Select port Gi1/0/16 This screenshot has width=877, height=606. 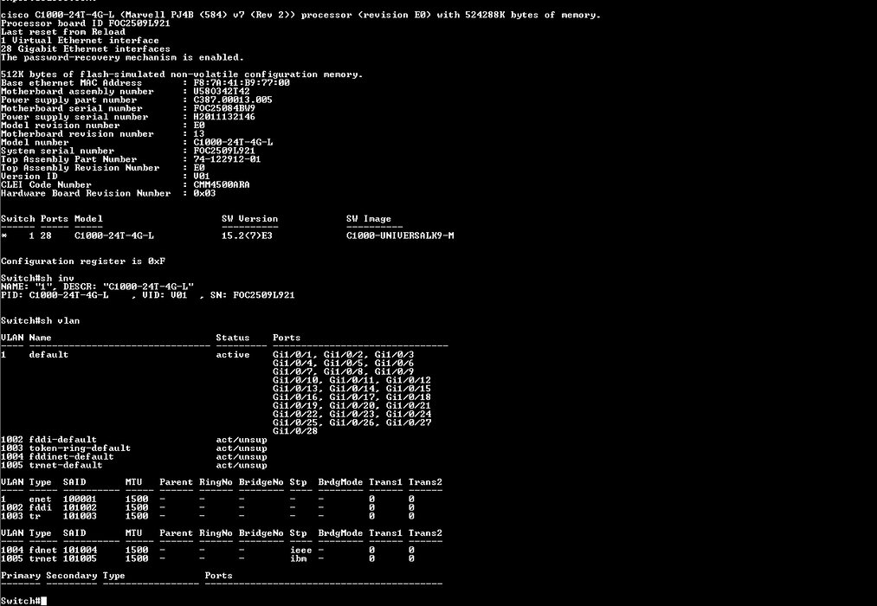(295, 396)
